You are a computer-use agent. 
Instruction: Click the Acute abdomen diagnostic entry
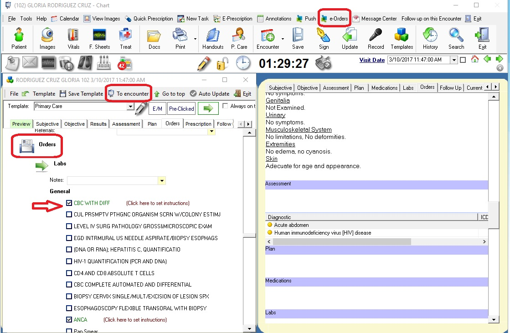pos(291,225)
